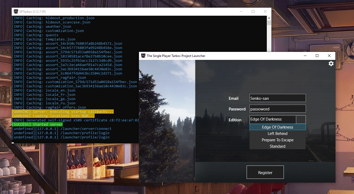Screen dimensions: 354x194
Task: Click 'The Single Player Tarkov Project Launcher' title
Action: pyautogui.click(x=176, y=56)
